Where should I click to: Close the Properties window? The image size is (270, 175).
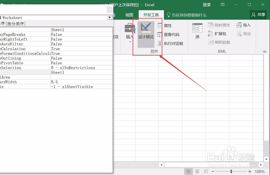[110, 10]
